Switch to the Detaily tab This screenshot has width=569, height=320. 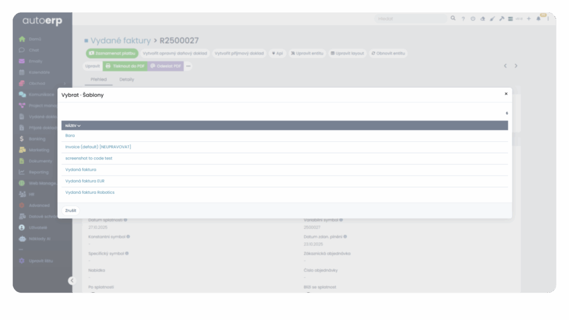(x=127, y=79)
